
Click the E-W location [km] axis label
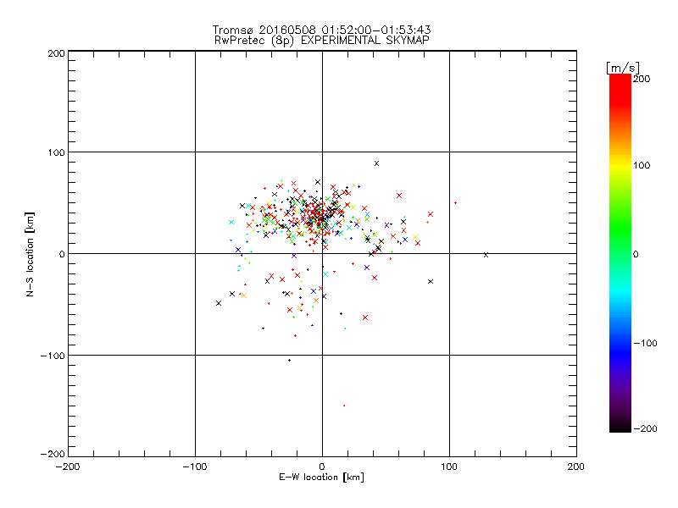pyautogui.click(x=321, y=478)
